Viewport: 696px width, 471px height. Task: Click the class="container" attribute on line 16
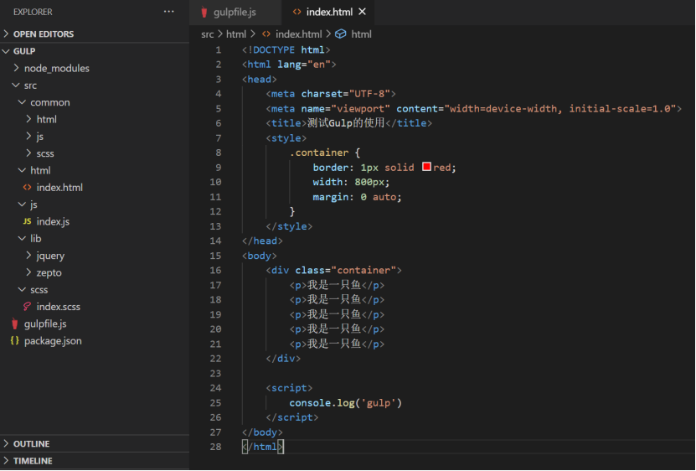(345, 270)
